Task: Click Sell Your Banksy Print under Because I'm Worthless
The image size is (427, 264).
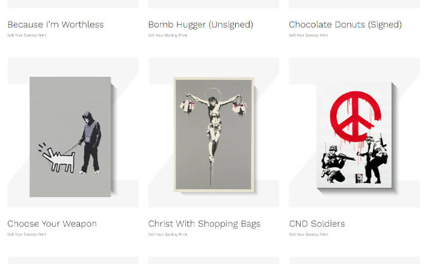Action: pos(27,35)
